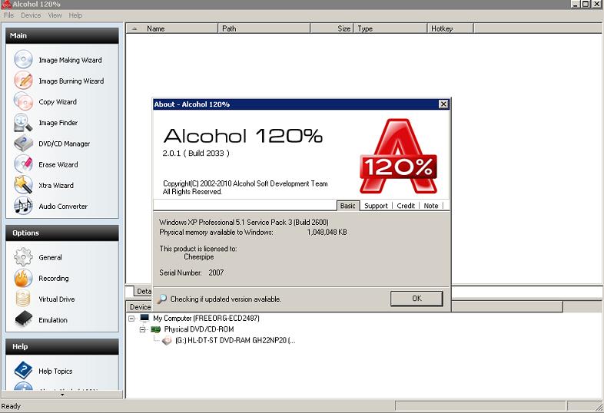Click the update check magnifier icon
Screen dimensions: 604x413
162,299
